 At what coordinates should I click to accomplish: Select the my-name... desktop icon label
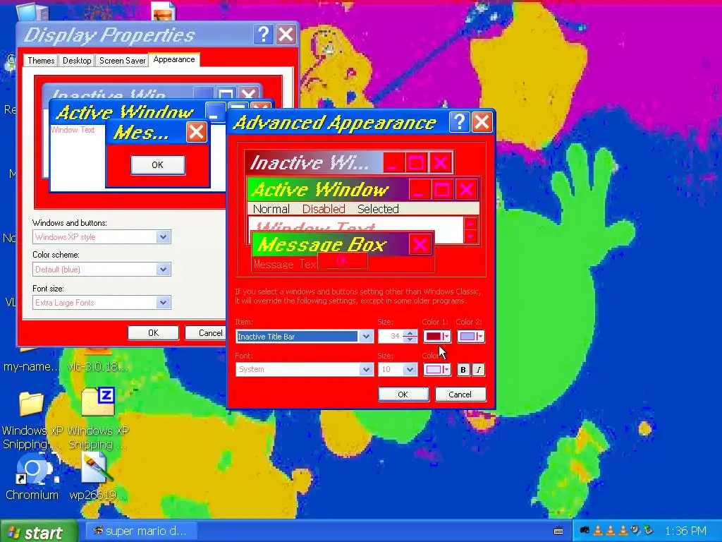31,367
